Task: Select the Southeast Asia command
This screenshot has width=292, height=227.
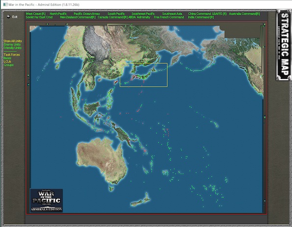Action: [172, 14]
